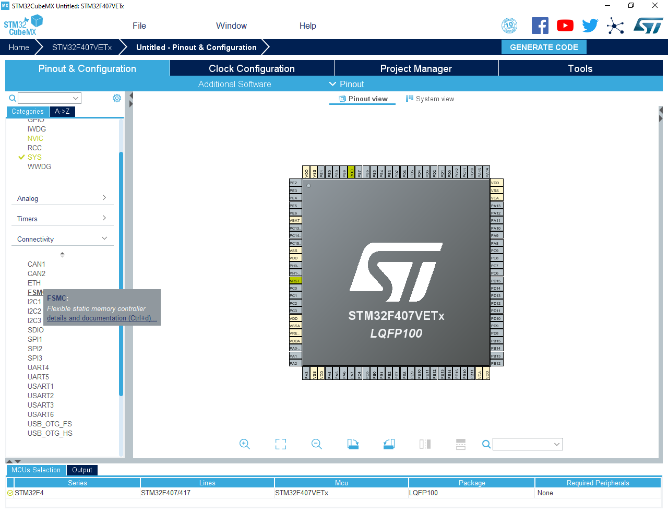Switch to System view
Screen dimensions: 668x513
point(430,99)
